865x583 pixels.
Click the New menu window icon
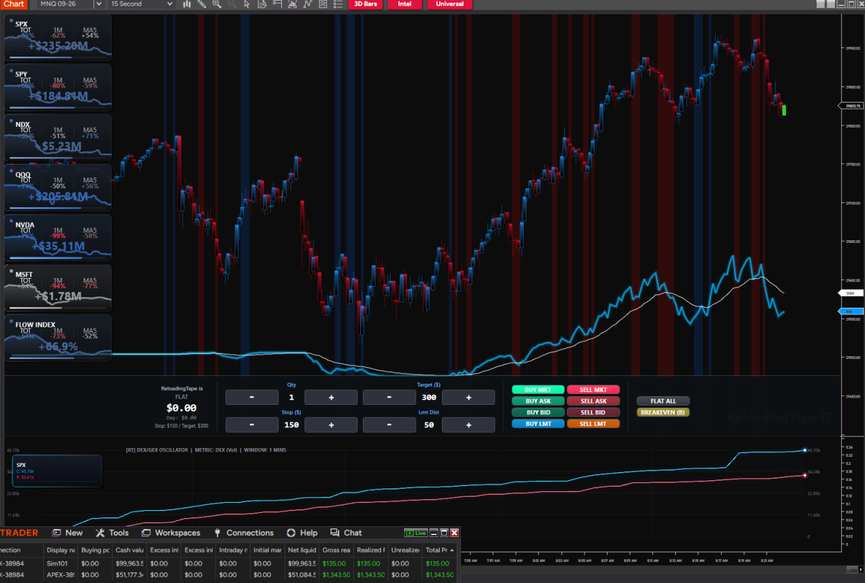tap(57, 533)
